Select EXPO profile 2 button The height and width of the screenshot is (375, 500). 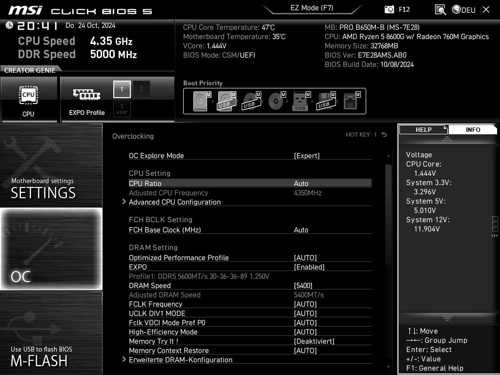pos(141,89)
